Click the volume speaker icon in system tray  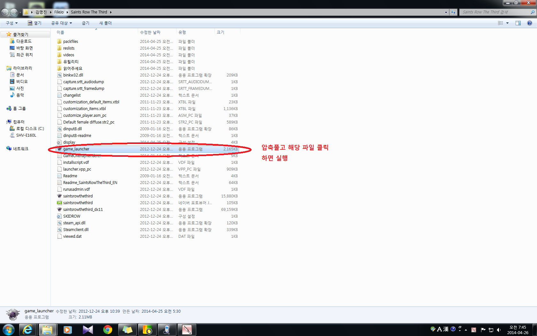tap(499, 330)
